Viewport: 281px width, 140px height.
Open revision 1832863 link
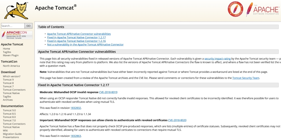[76, 136]
